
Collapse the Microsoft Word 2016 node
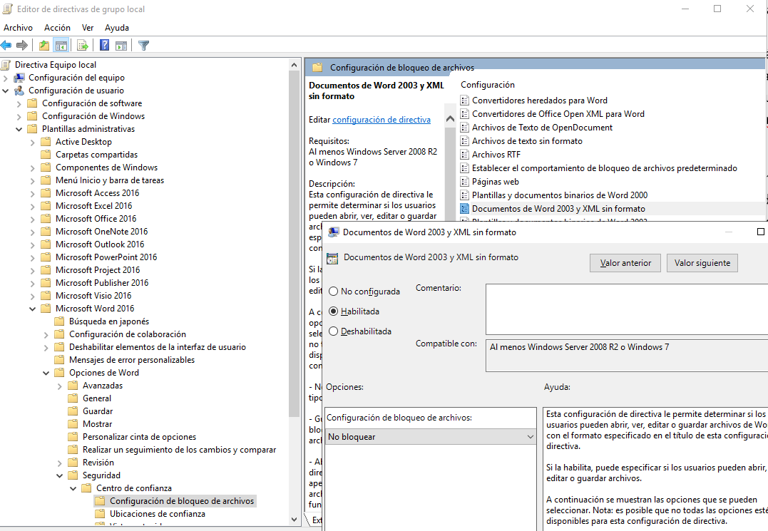(33, 309)
